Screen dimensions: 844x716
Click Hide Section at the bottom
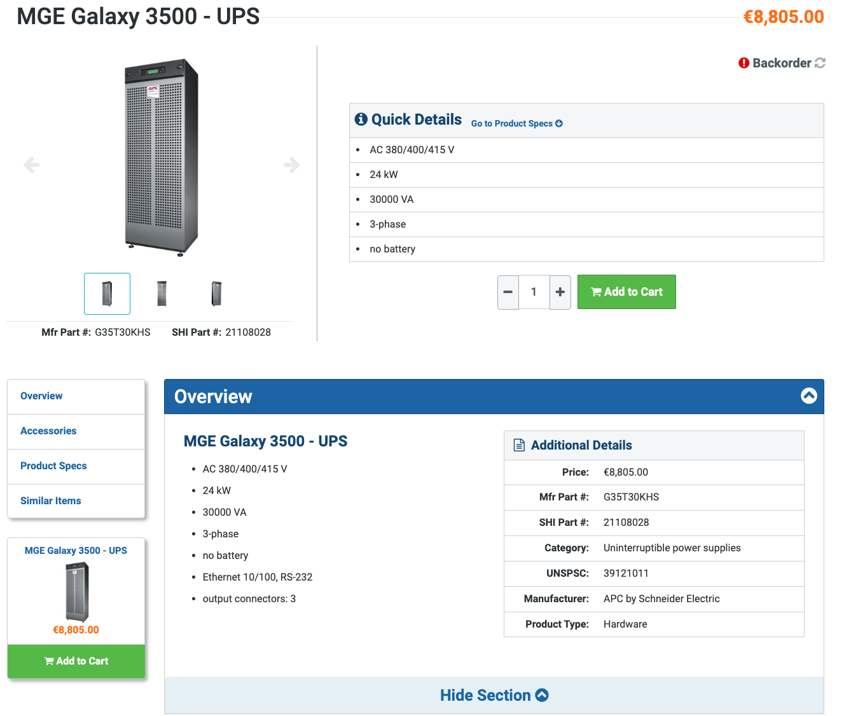494,695
